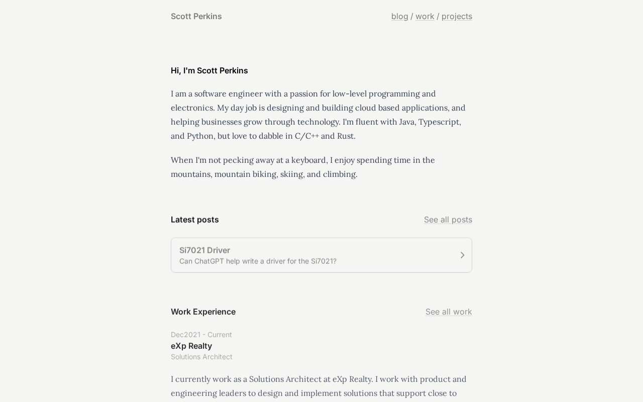
Task: Click the eXp Realty company name
Action: 191,346
